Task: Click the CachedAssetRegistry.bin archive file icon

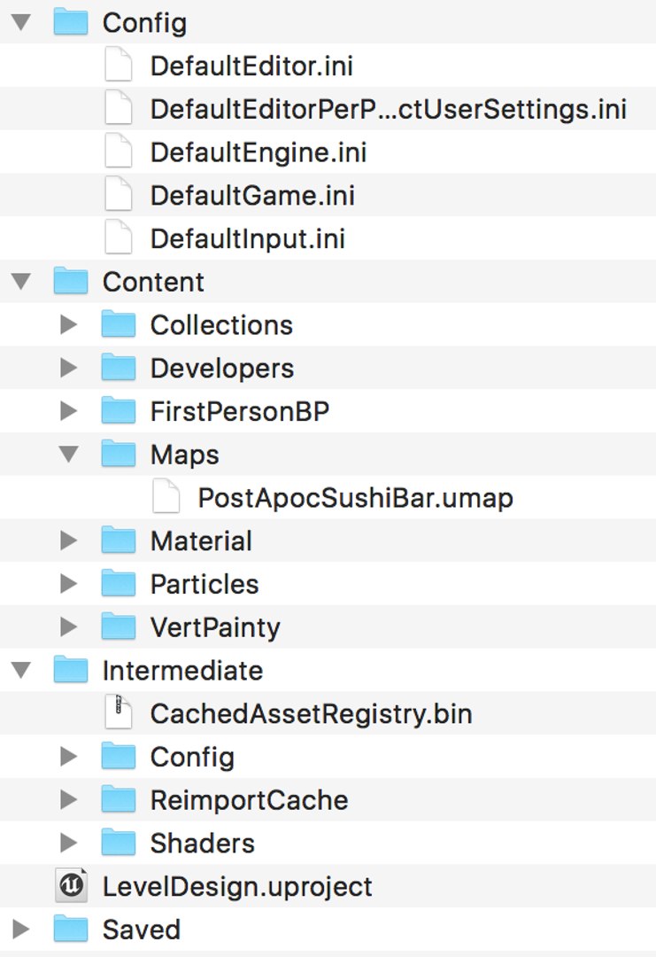Action: [x=119, y=713]
